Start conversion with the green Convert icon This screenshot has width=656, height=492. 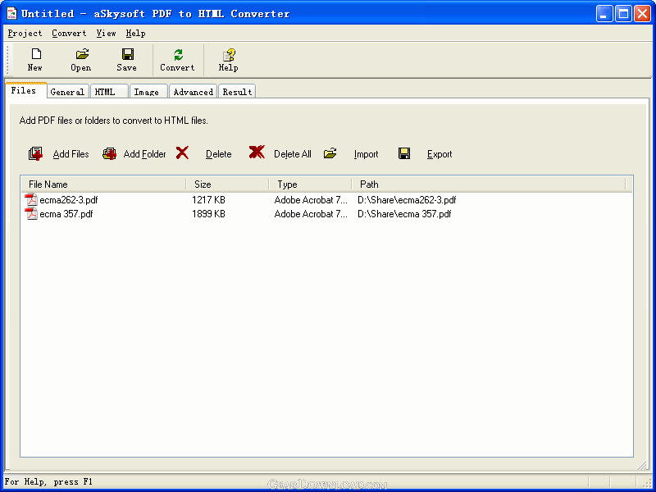pyautogui.click(x=178, y=54)
